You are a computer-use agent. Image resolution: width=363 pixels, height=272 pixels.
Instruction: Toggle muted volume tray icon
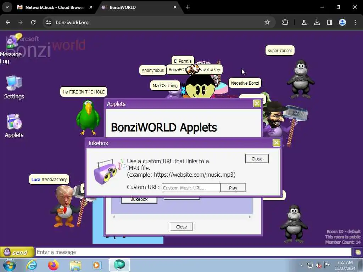tap(319, 265)
